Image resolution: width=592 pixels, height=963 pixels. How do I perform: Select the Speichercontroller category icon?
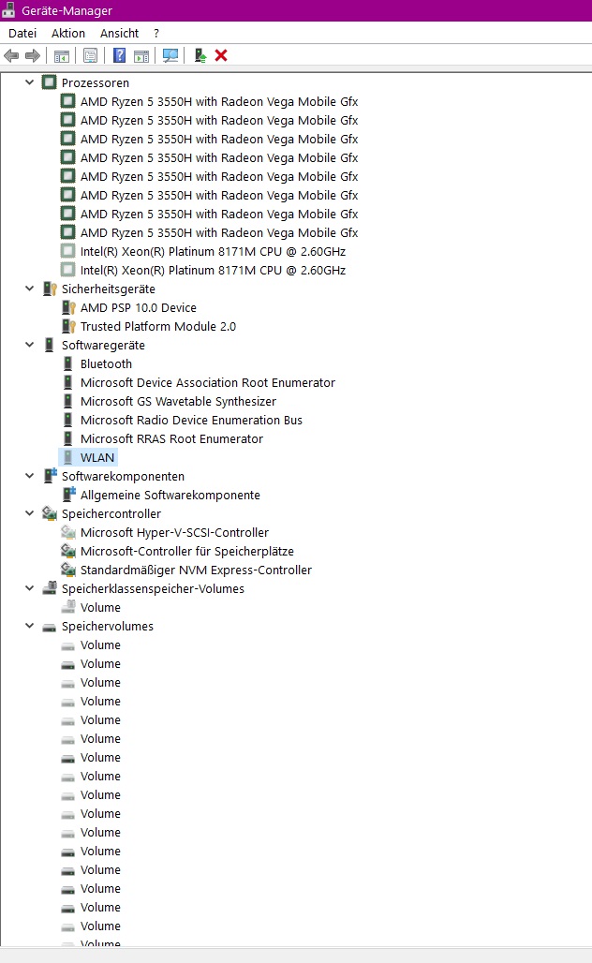coord(49,513)
